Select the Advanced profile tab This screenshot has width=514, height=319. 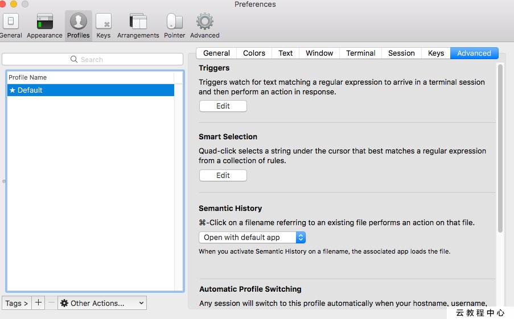474,53
